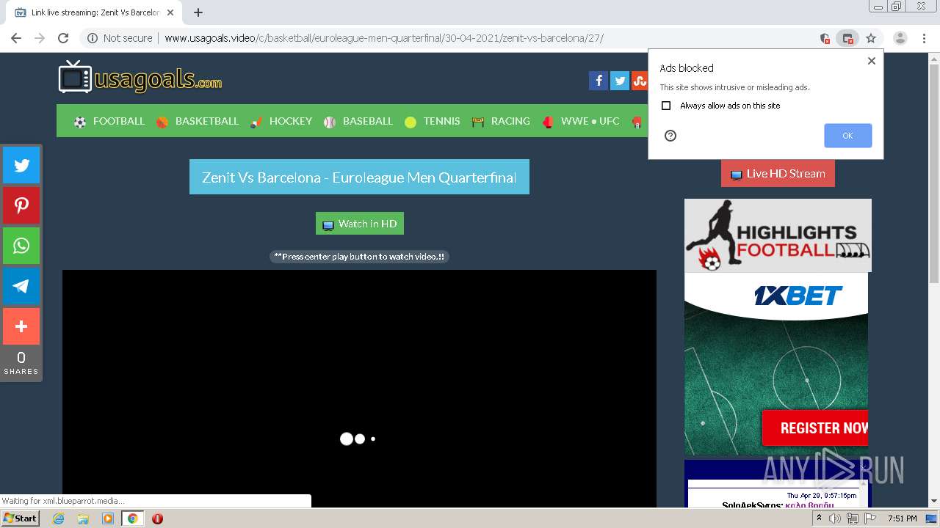Open the TENNIS category

(x=433, y=121)
